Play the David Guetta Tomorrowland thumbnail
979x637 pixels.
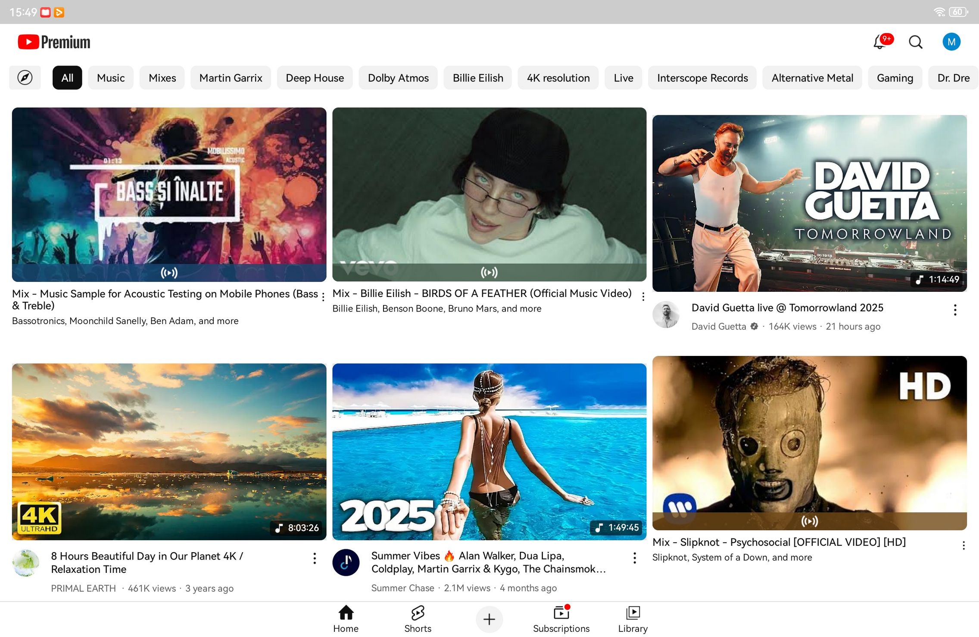[809, 203]
